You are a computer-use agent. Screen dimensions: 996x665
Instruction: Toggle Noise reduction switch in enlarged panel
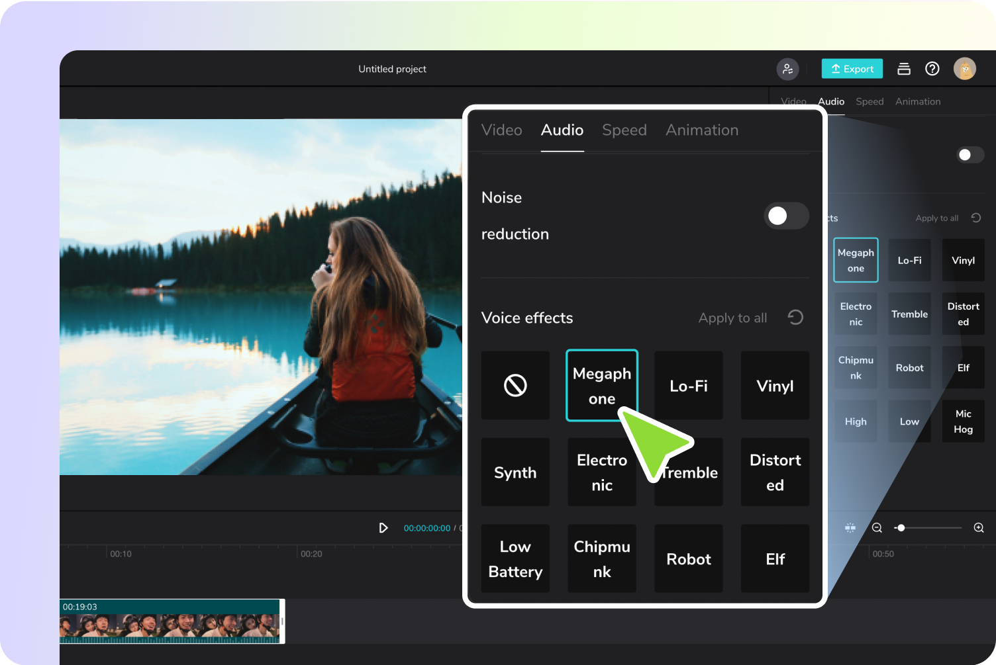pos(786,216)
